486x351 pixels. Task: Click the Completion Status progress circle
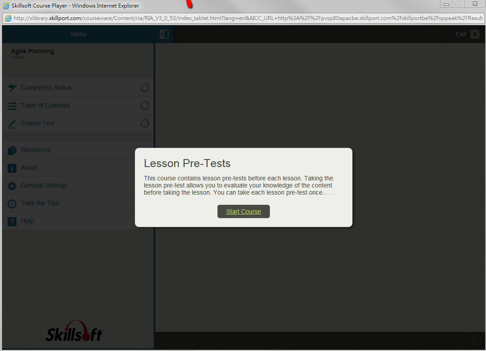pos(145,88)
